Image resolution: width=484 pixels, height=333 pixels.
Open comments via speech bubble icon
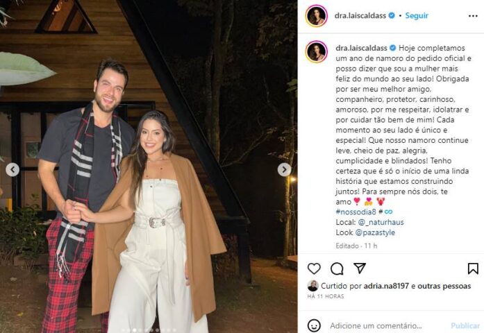337,268
